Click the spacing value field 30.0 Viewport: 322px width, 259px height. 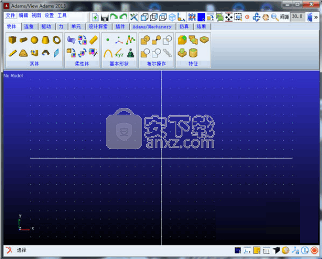[297, 17]
